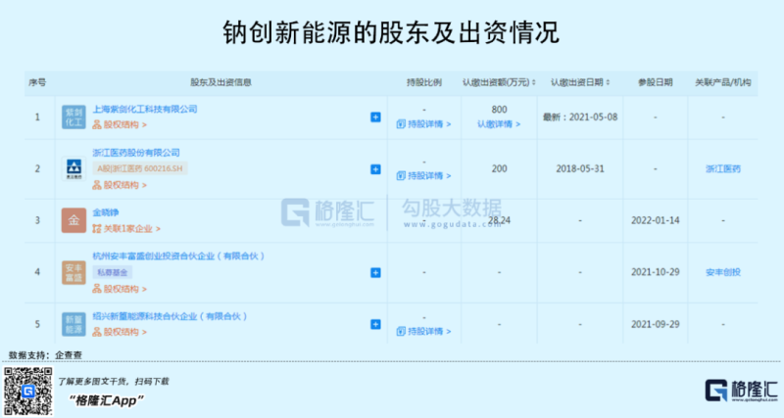Select the 800 capital amount cell
This screenshot has width=784, height=418.
click(x=499, y=110)
